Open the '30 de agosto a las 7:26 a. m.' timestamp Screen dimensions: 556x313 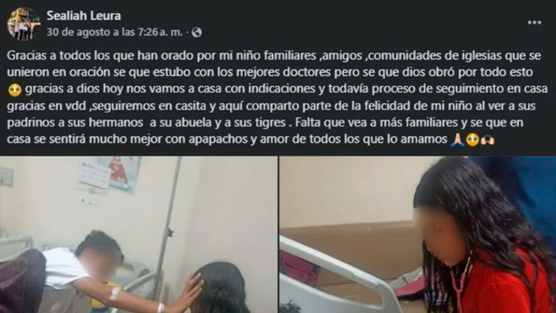point(114,33)
